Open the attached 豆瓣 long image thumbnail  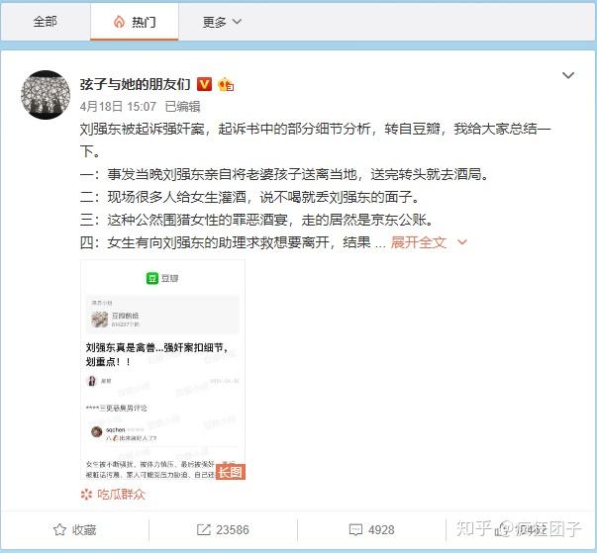(x=162, y=370)
